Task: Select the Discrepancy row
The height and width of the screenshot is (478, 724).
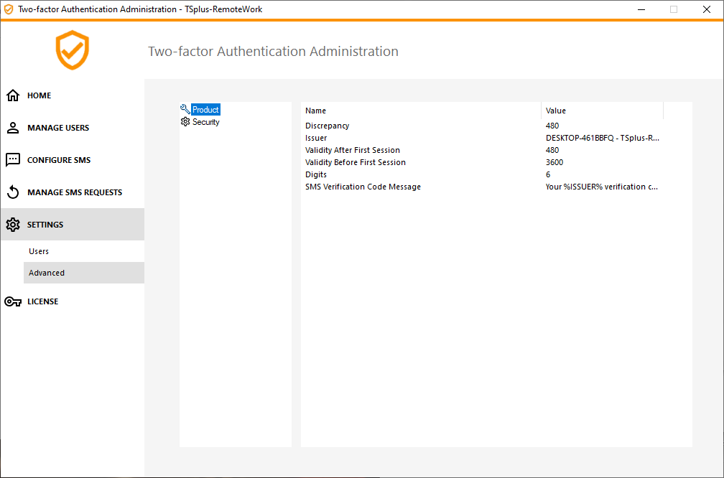Action: pyautogui.click(x=327, y=126)
